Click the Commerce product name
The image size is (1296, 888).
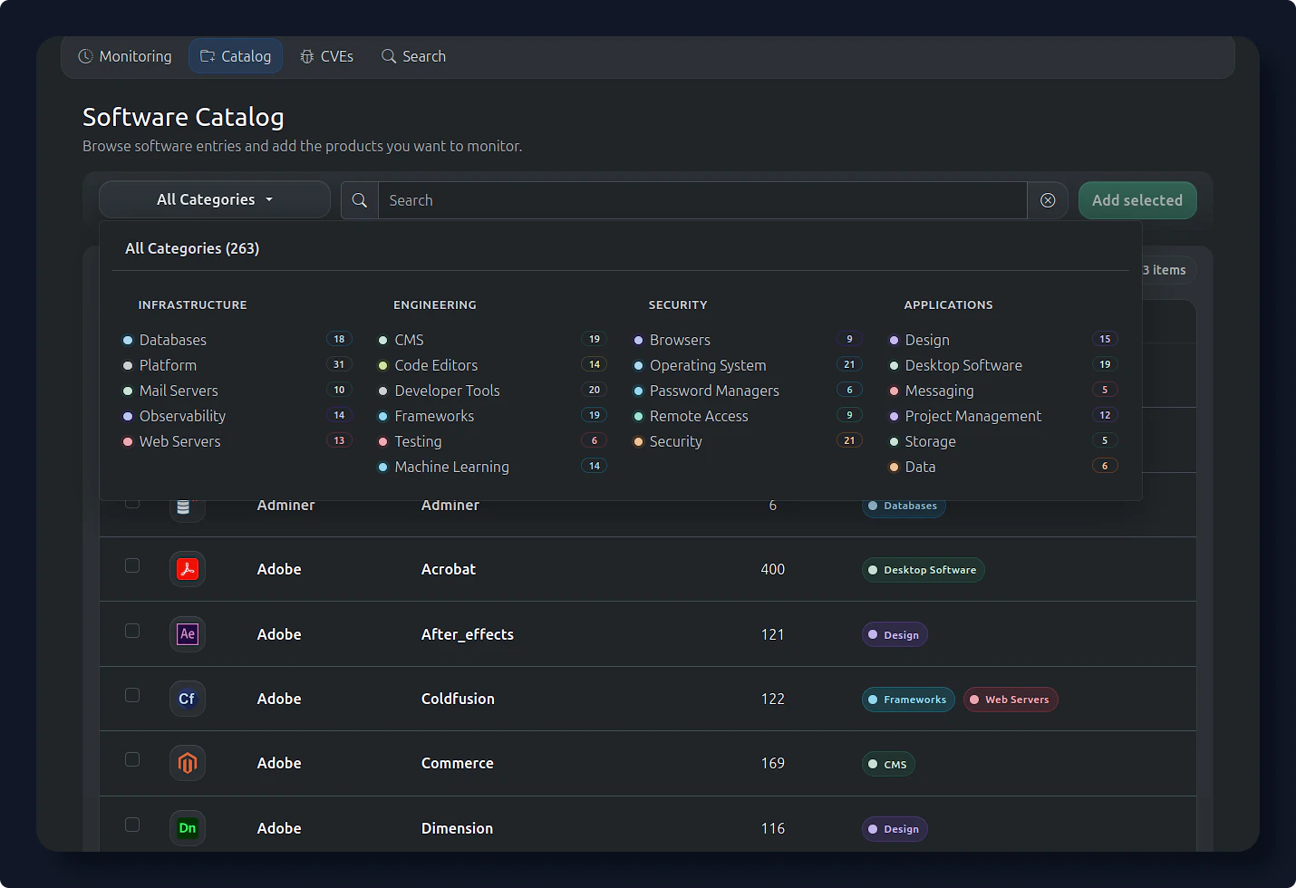458,763
